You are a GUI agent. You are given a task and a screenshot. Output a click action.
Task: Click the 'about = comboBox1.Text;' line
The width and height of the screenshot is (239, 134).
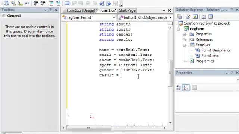click(127, 60)
